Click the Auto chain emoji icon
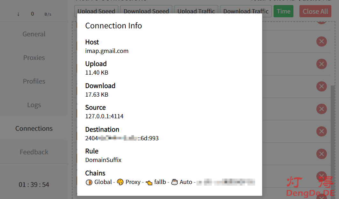Viewport: 339px width, 199px height. coord(174,182)
